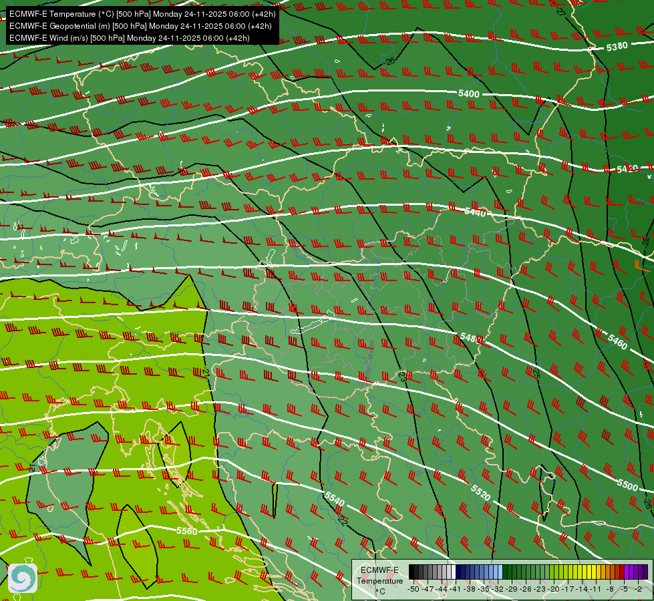Click the -8 tick label in the legend
The width and height of the screenshot is (654, 601).
point(610,589)
